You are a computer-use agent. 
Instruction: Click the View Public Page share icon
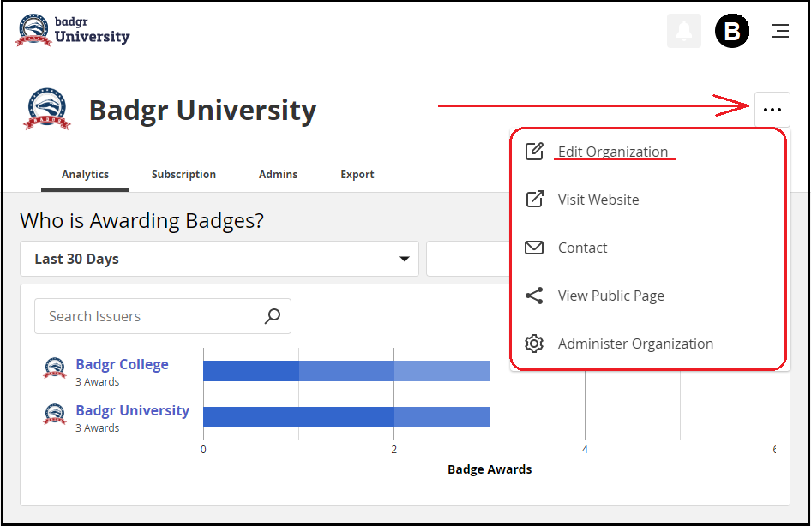(x=534, y=296)
